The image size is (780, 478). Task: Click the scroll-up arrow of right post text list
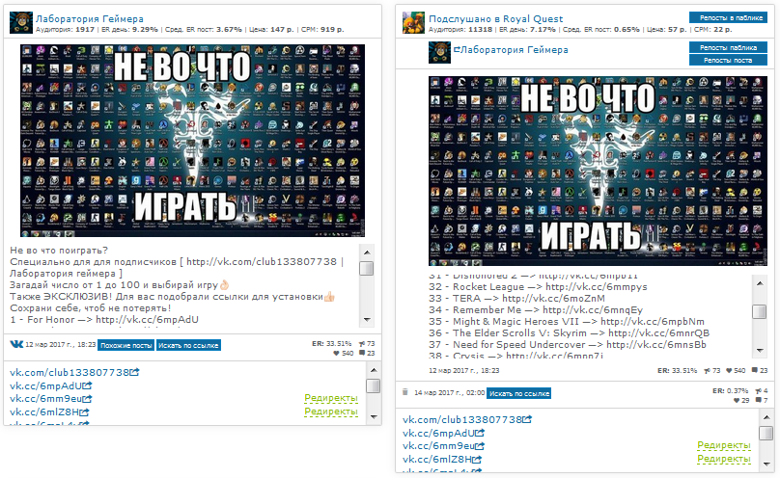coord(760,283)
